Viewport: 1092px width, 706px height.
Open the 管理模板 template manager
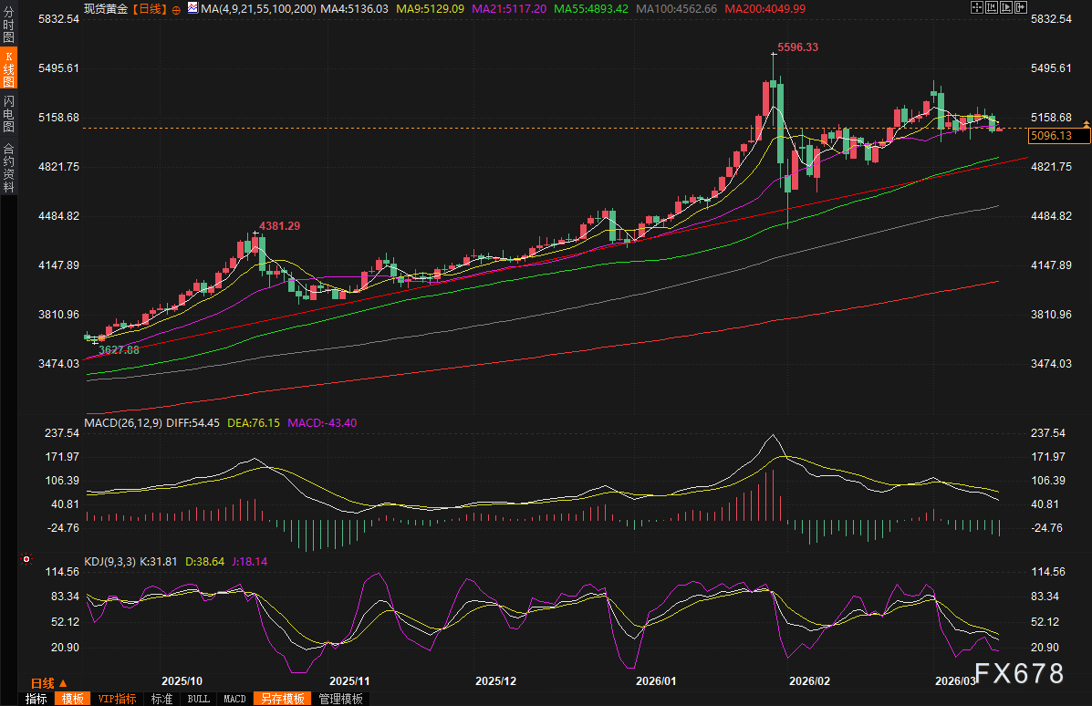click(341, 698)
